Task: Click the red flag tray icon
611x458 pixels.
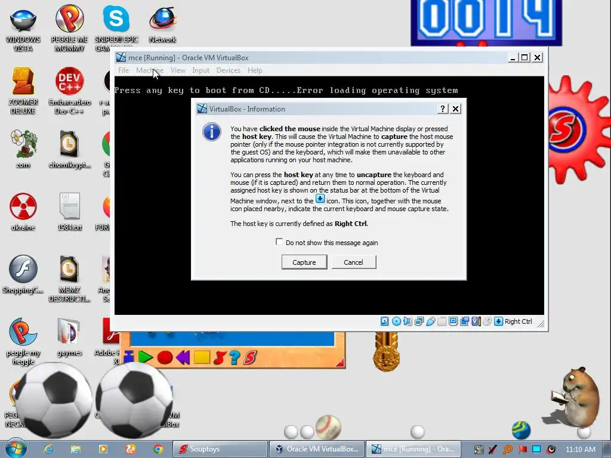Action: tap(523, 449)
